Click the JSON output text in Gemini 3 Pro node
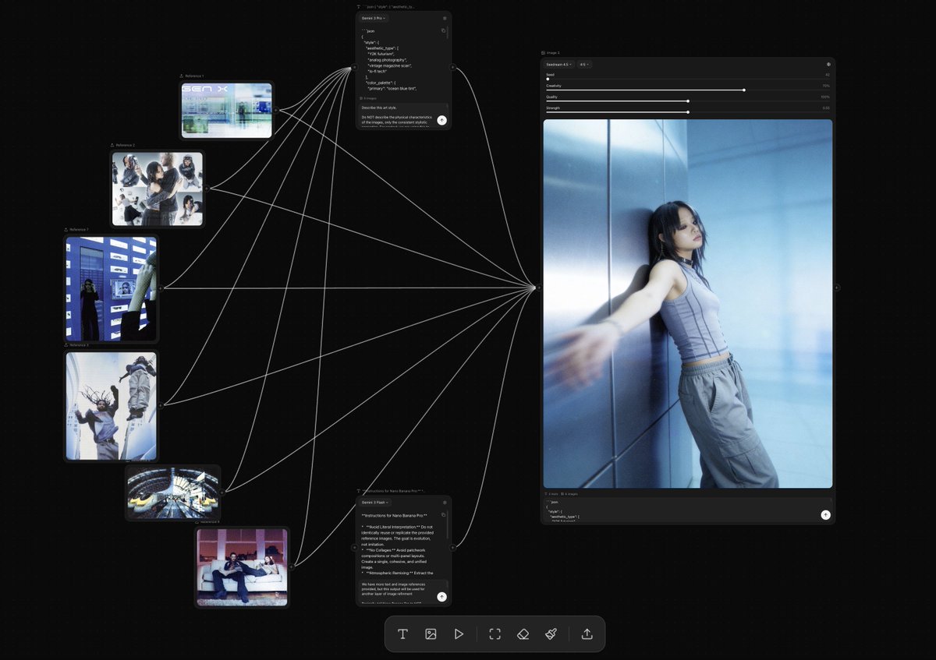 pyautogui.click(x=398, y=61)
